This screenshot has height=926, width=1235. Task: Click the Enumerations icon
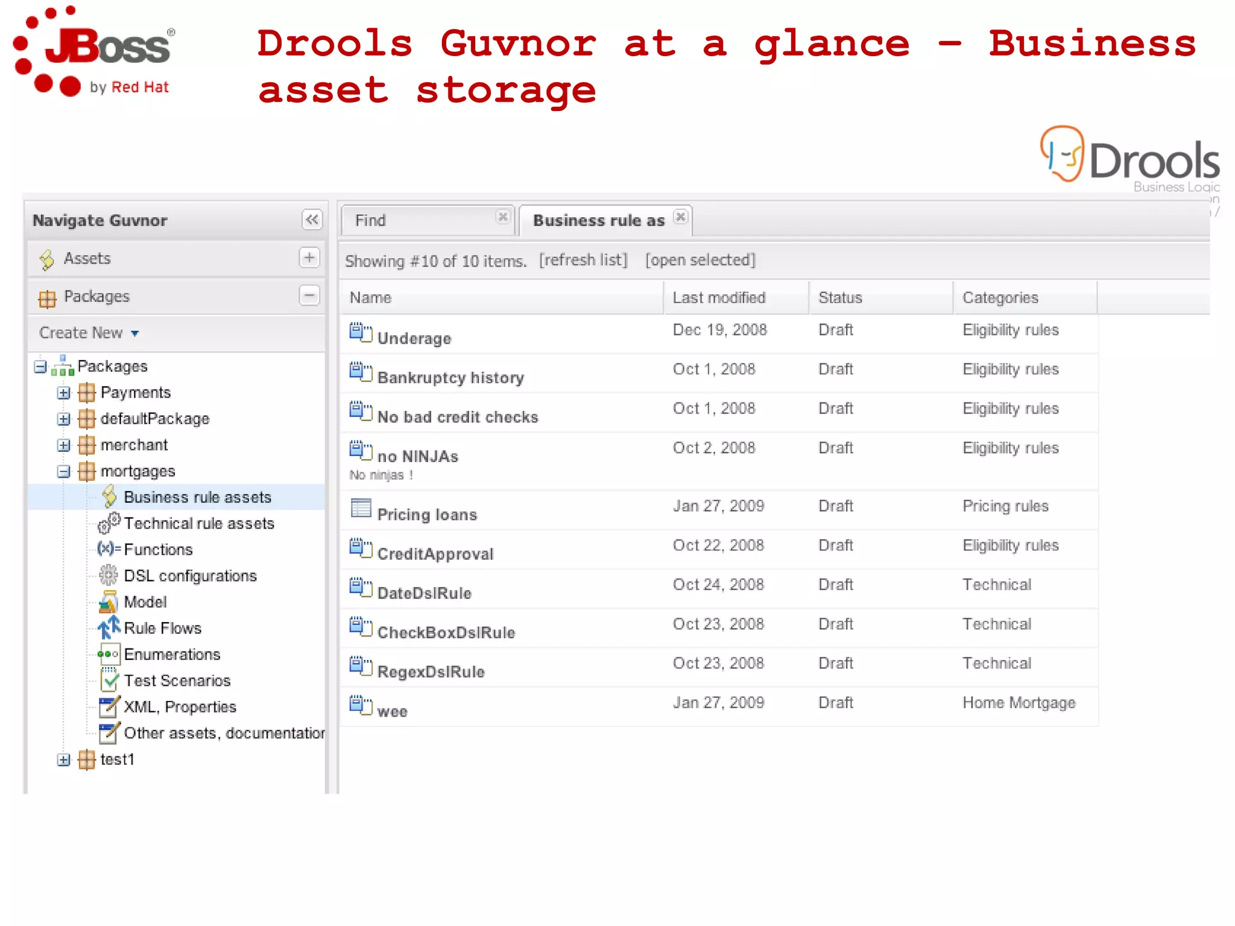pyautogui.click(x=109, y=654)
